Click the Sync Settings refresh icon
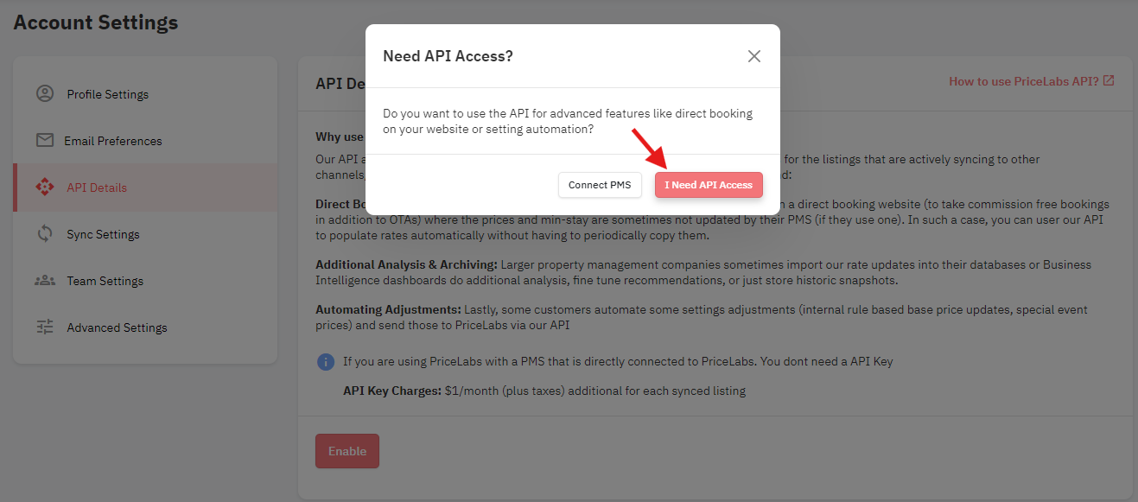Screen dimensions: 1138x502 [45, 233]
